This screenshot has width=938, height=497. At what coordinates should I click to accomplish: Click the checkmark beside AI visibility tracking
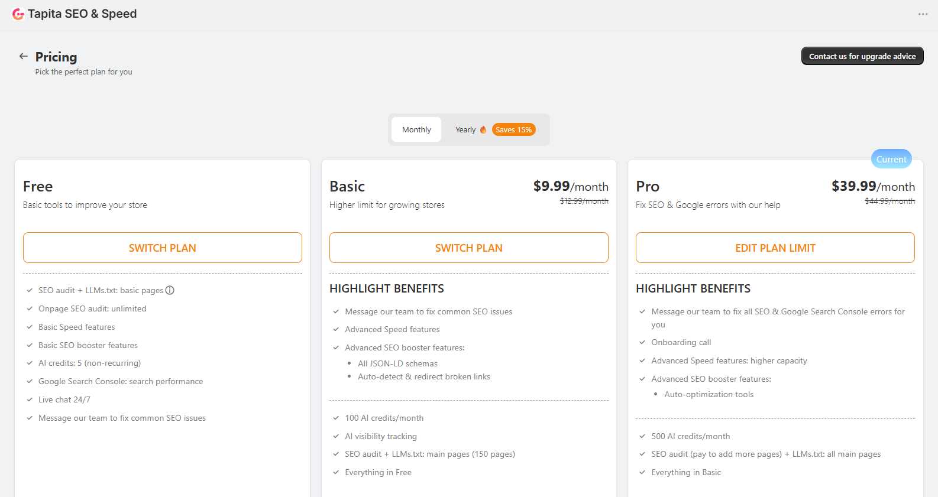point(336,436)
